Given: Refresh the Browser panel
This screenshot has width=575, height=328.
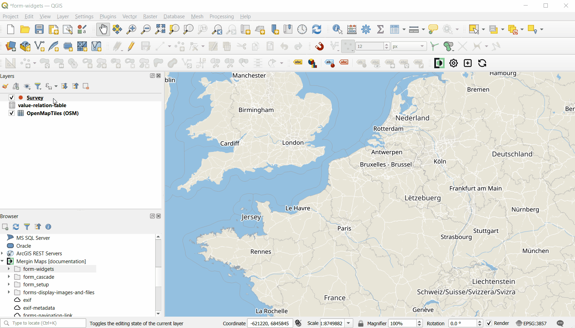Looking at the screenshot, I should (16, 227).
